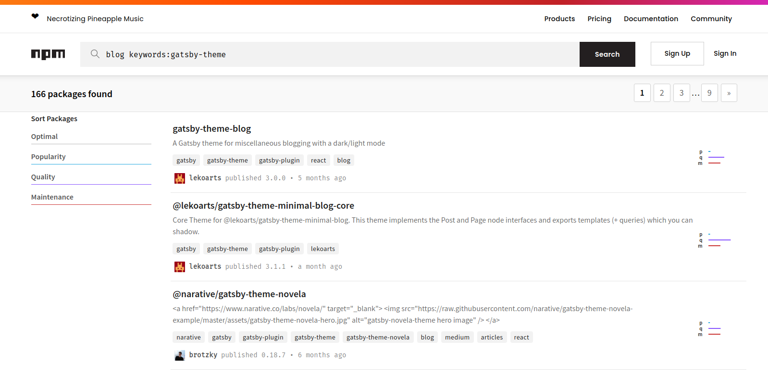The height and width of the screenshot is (377, 768).
Task: Go to results page 2
Action: 662,93
